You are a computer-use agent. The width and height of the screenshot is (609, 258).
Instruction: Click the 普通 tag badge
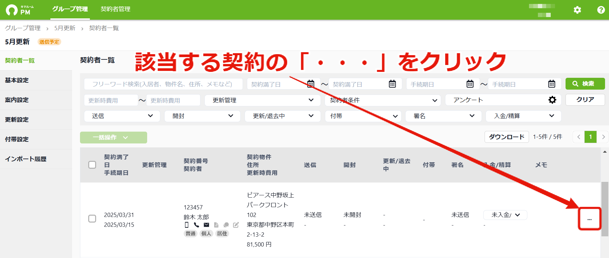(191, 234)
